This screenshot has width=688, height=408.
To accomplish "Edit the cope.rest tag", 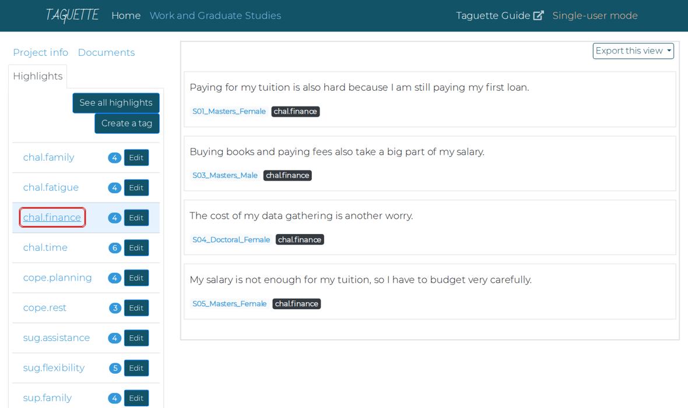I will click(136, 308).
